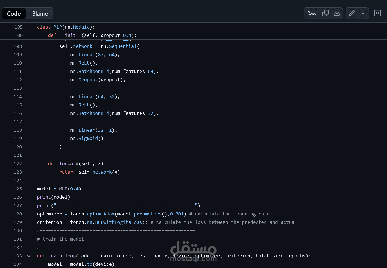Image resolution: width=387 pixels, height=268 pixels.
Task: Click 'calculate the learning rate' comment
Action: [229, 214]
